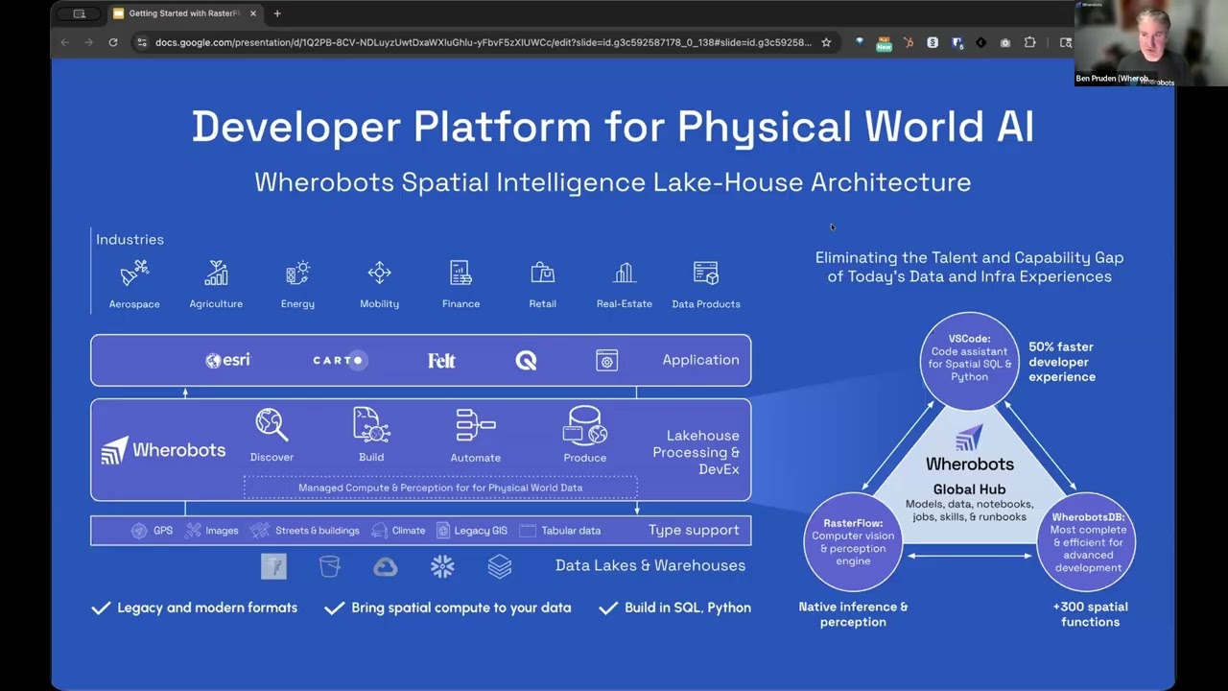
Task: Select the Retail shopping bag icon
Action: coord(543,274)
